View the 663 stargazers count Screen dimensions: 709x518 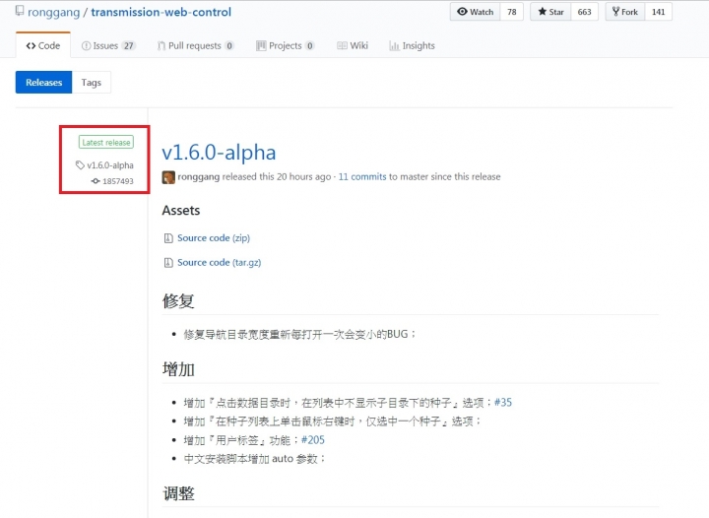[x=584, y=12]
